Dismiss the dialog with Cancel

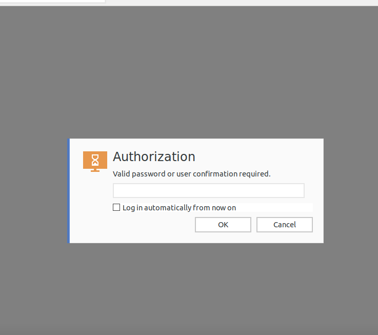(x=284, y=225)
